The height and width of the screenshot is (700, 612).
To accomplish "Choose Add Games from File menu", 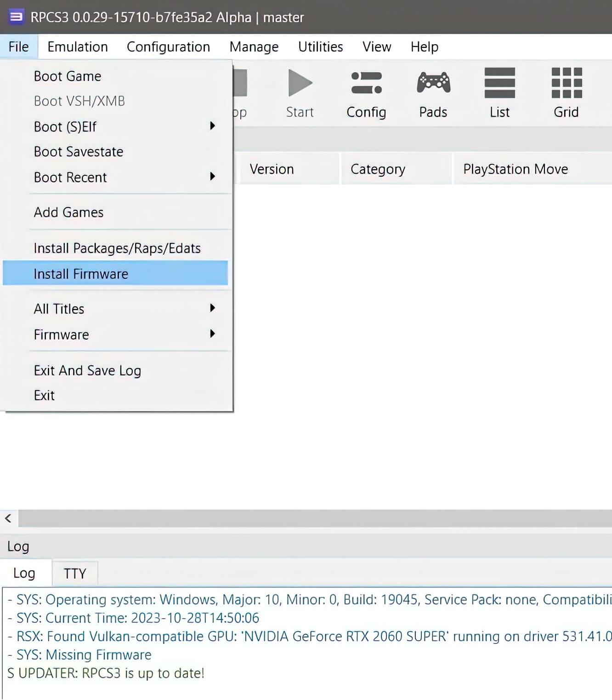I will click(x=68, y=212).
